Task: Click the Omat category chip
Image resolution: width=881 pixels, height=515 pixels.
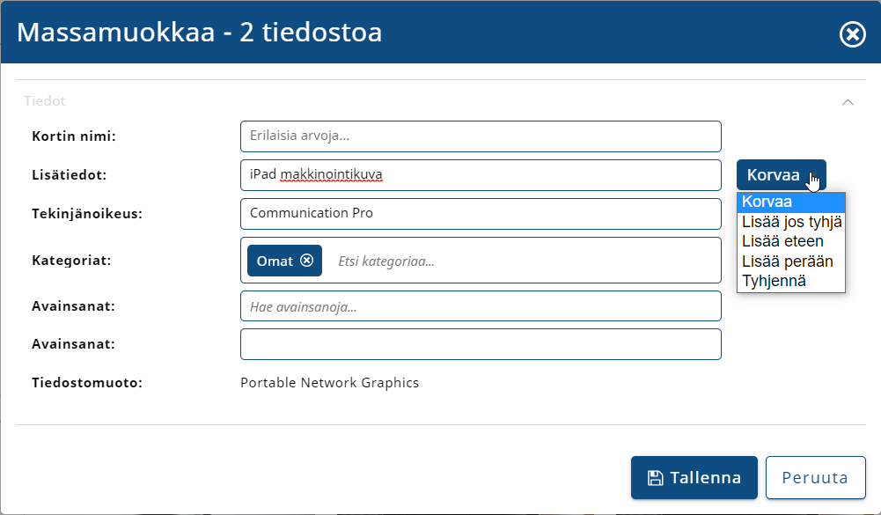Action: point(274,261)
